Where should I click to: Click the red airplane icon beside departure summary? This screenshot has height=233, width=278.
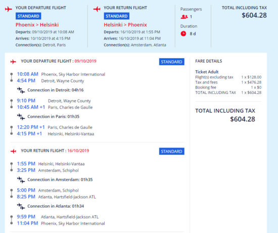(8, 9)
